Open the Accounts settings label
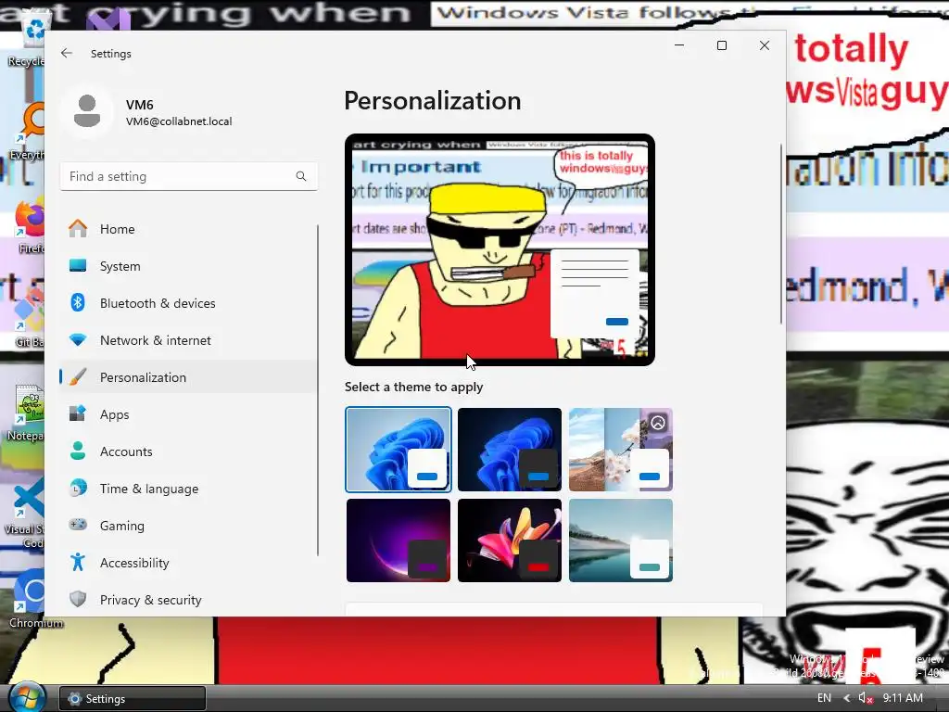 [126, 451]
